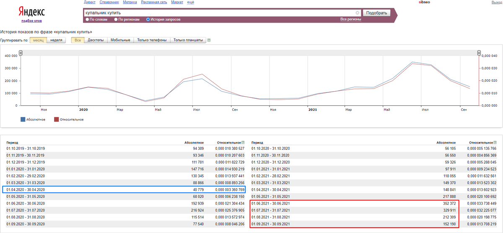
Task: Click the Выход logout link
Action: (496, 3)
